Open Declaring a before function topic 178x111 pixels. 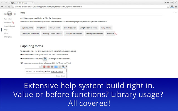pyautogui.click(x=52, y=34)
